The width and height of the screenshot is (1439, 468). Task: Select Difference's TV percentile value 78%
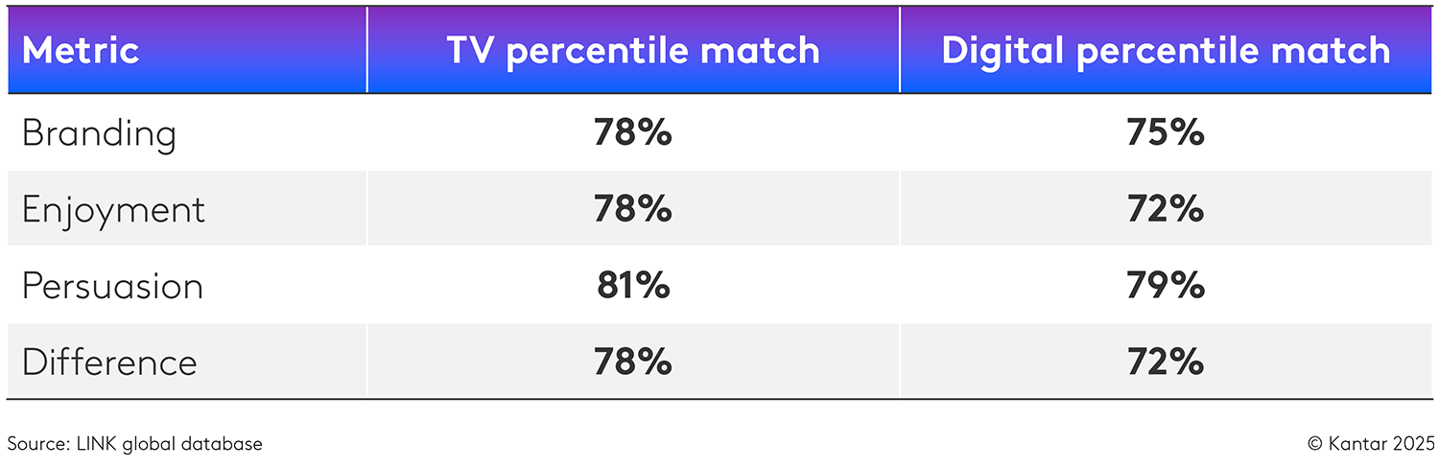click(x=632, y=363)
